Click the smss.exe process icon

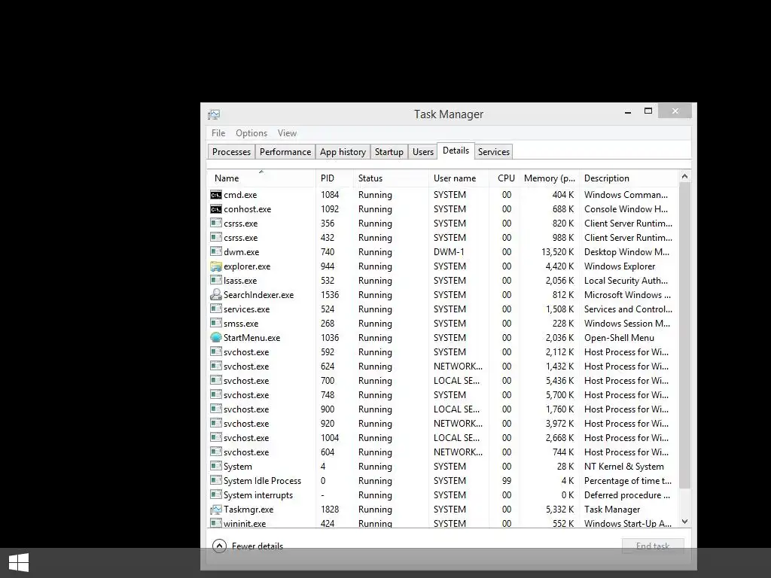[216, 323]
